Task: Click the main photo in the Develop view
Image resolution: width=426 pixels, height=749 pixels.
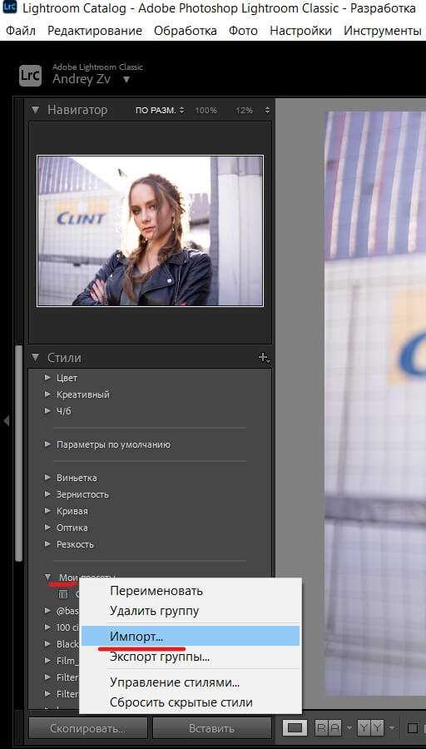Action: point(375,404)
